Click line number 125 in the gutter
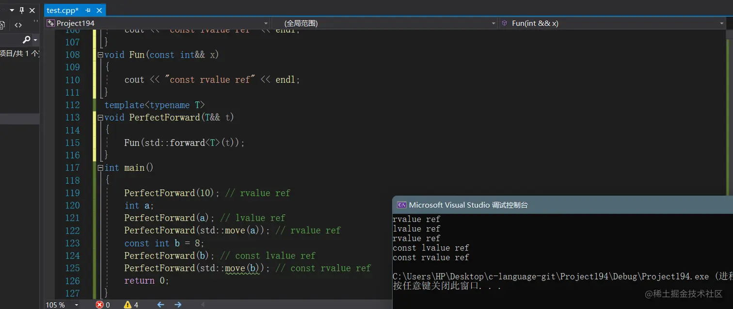Screen dimensions: 733x309 pos(72,268)
